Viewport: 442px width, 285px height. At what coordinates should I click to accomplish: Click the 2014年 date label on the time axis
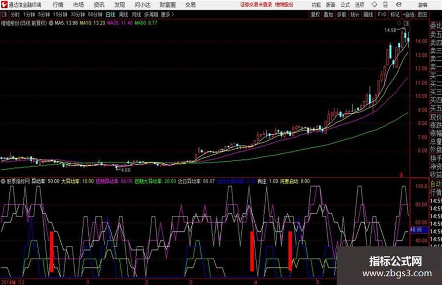tap(8, 282)
